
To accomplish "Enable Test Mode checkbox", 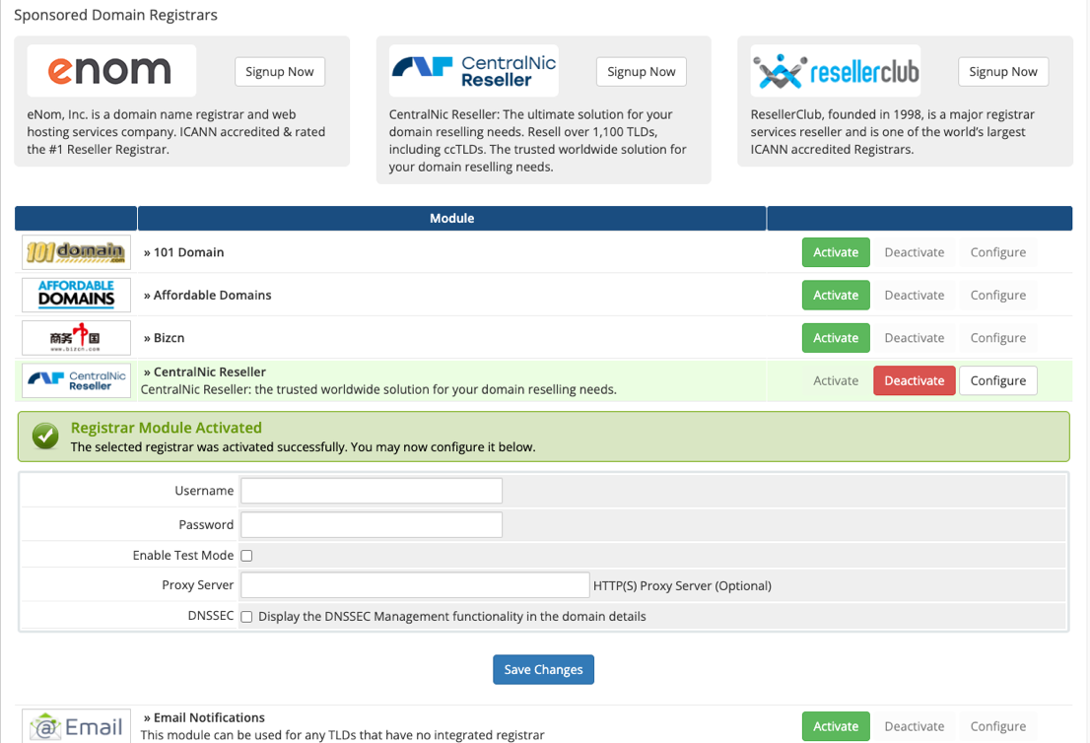I will pyautogui.click(x=246, y=556).
